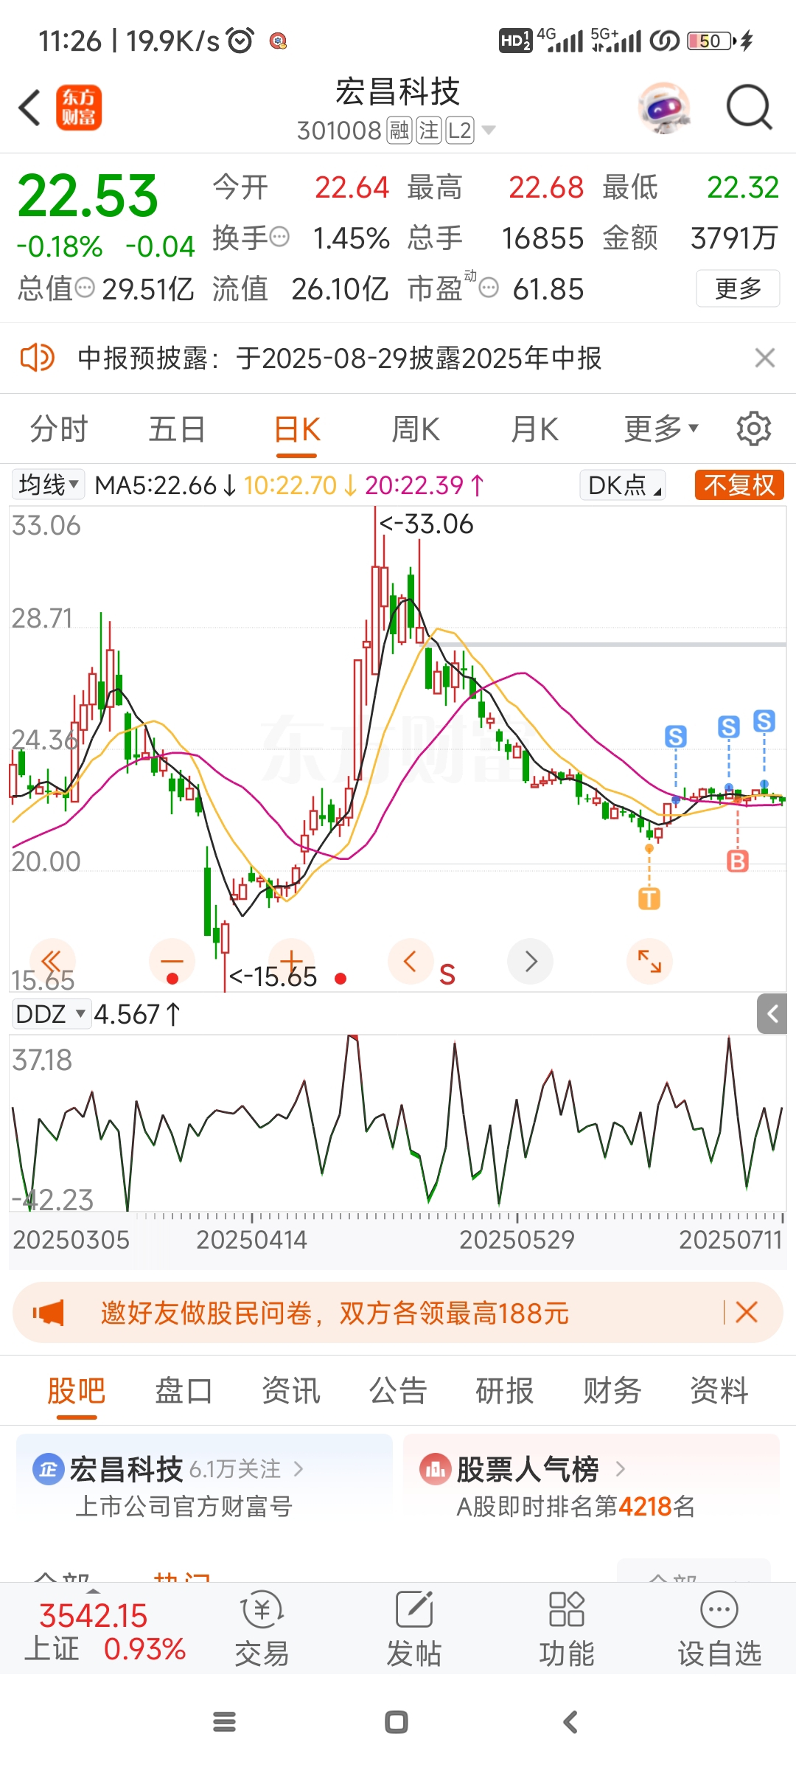
Task: Switch to the 分时 chart tab
Action: (59, 428)
